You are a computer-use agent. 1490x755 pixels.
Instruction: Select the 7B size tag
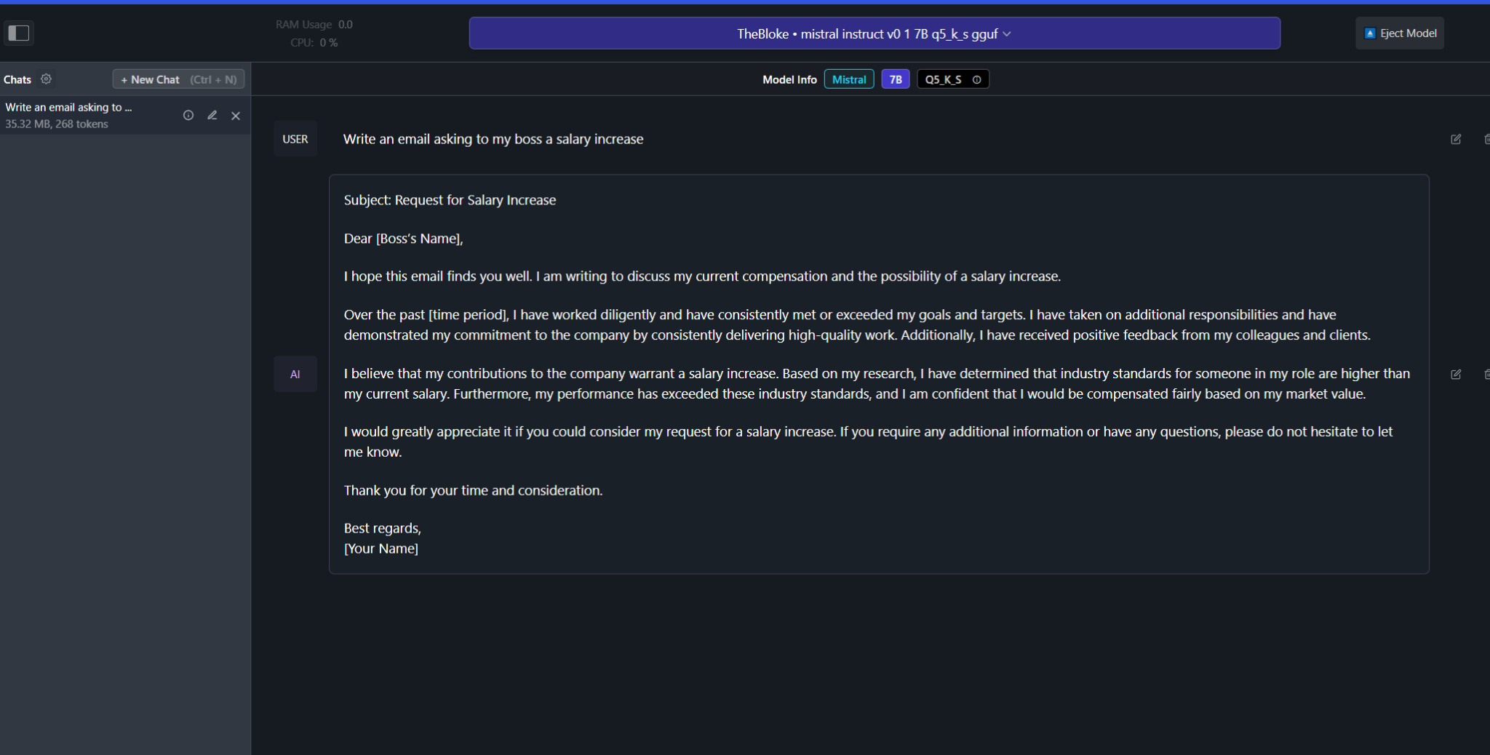(896, 79)
